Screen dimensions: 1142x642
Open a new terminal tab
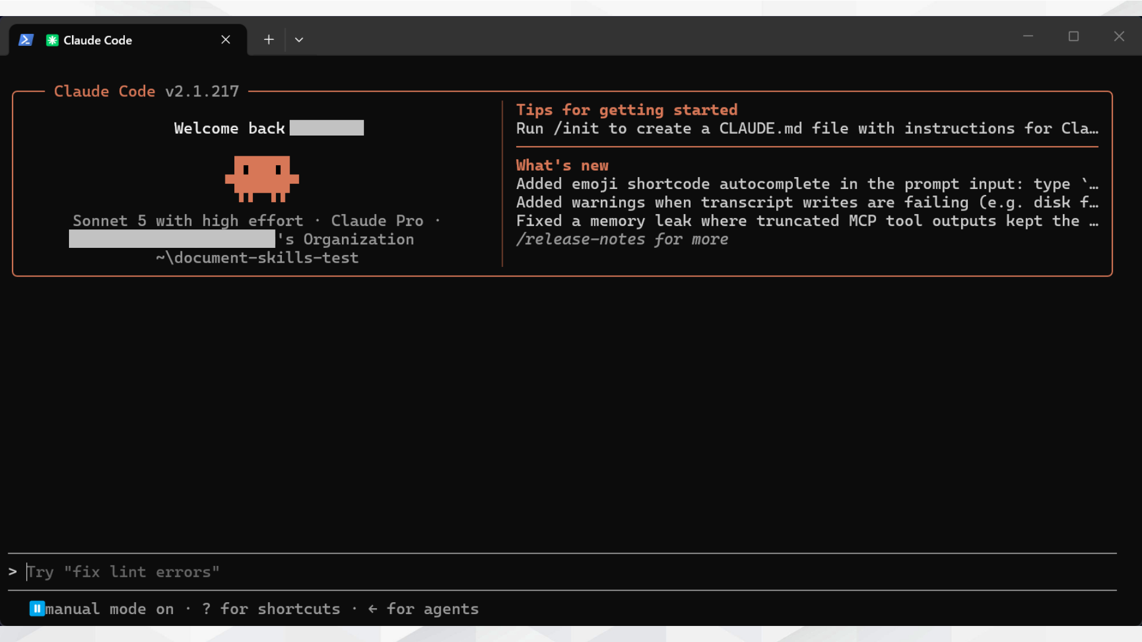click(269, 40)
